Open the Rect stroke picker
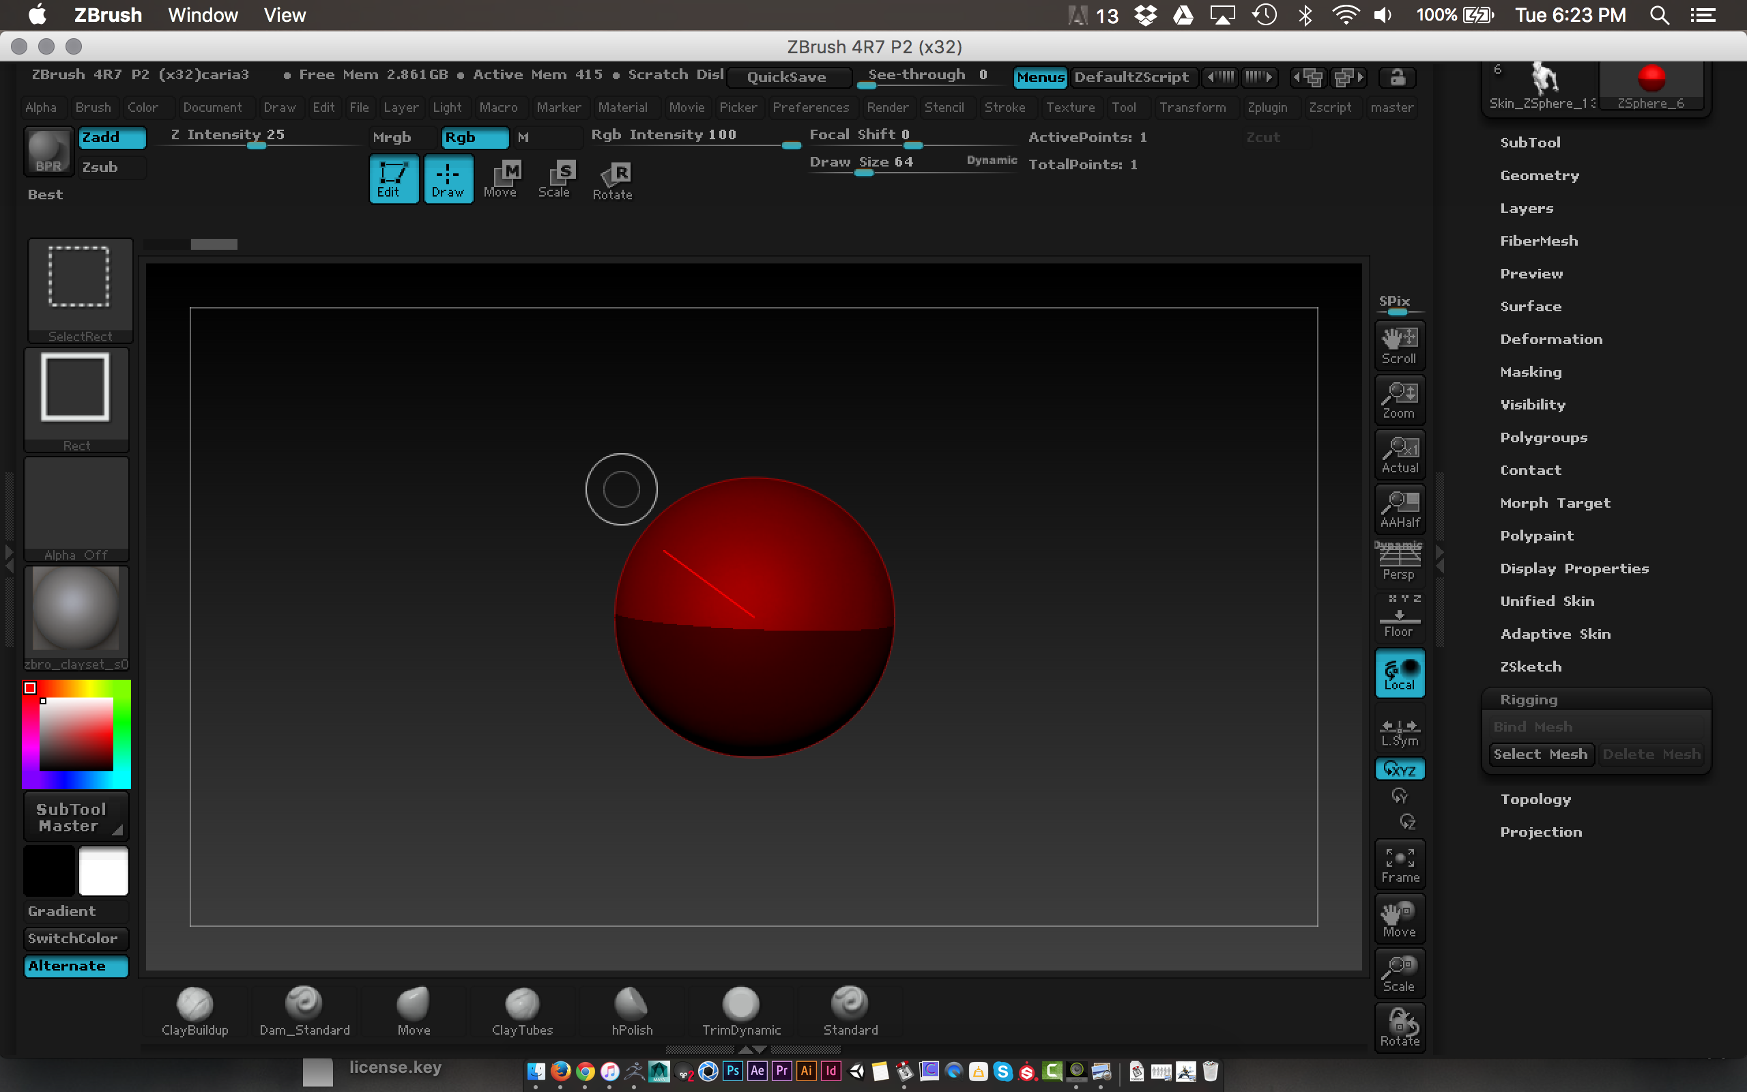The height and width of the screenshot is (1092, 1747). click(x=76, y=400)
